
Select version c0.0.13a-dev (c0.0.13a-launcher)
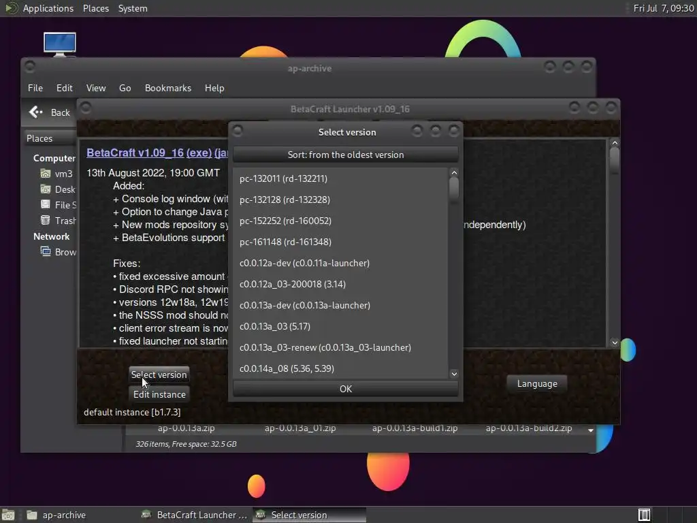click(340, 306)
